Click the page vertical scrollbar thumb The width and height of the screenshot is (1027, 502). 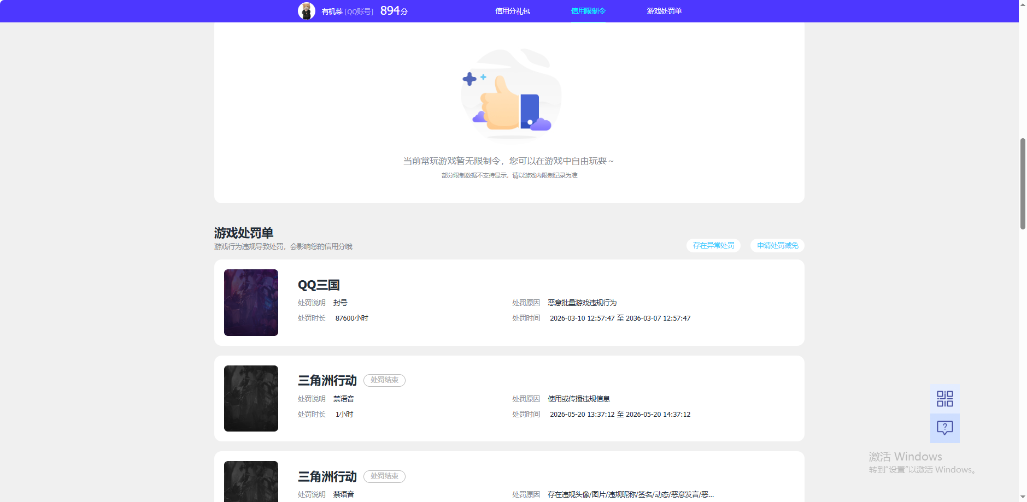tap(1023, 184)
